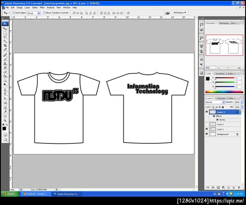Enable the Auto-Select checkbox
This screenshot has height=205, width=246.
click(x=14, y=13)
